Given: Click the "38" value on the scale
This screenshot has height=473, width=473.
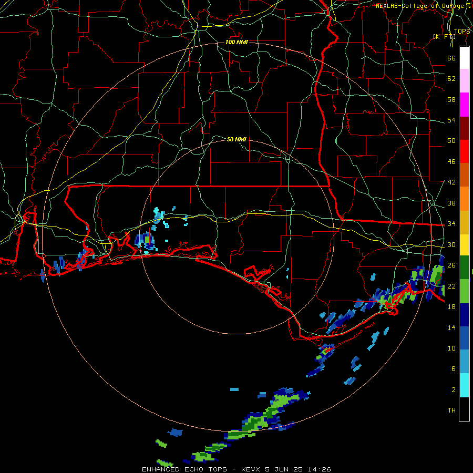Looking at the screenshot, I should click(x=451, y=203).
